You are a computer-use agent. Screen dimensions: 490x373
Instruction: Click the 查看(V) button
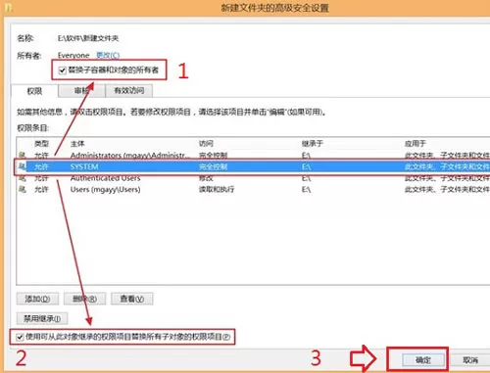pos(132,299)
